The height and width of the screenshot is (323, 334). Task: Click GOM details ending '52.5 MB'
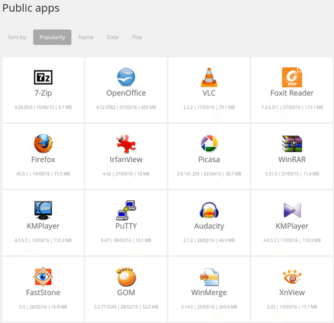(x=126, y=307)
